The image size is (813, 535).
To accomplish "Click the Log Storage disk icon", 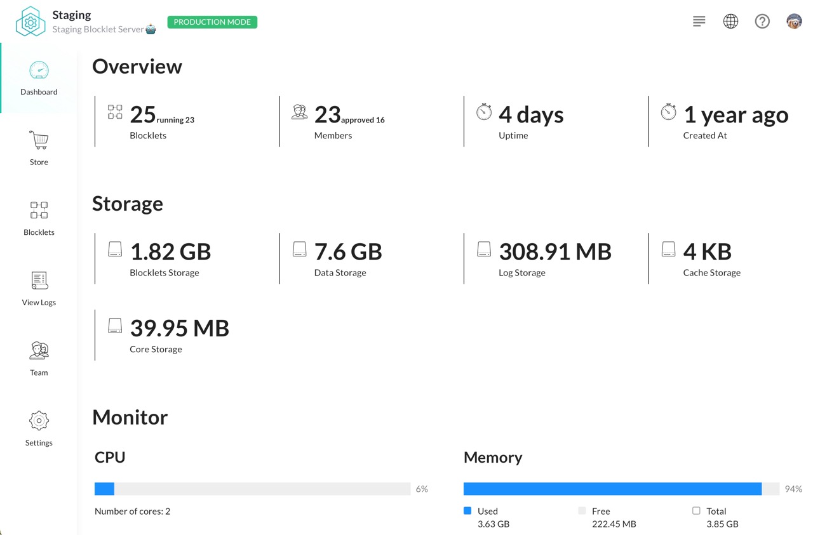I will click(x=484, y=249).
